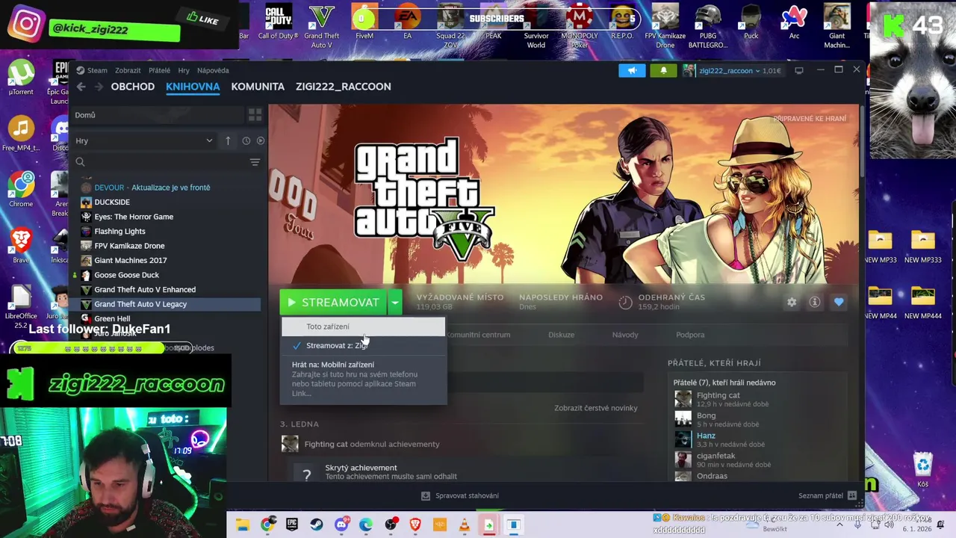Open GTA V game settings gear
Image resolution: width=956 pixels, height=538 pixels.
pos(792,302)
